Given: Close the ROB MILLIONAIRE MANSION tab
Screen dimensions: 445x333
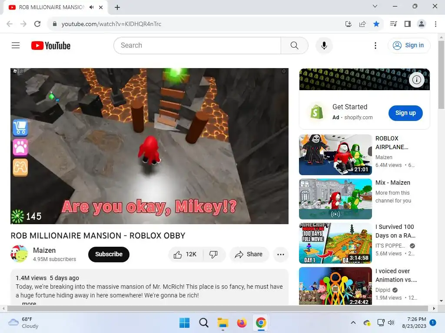Looking at the screenshot, I should (x=101, y=7).
